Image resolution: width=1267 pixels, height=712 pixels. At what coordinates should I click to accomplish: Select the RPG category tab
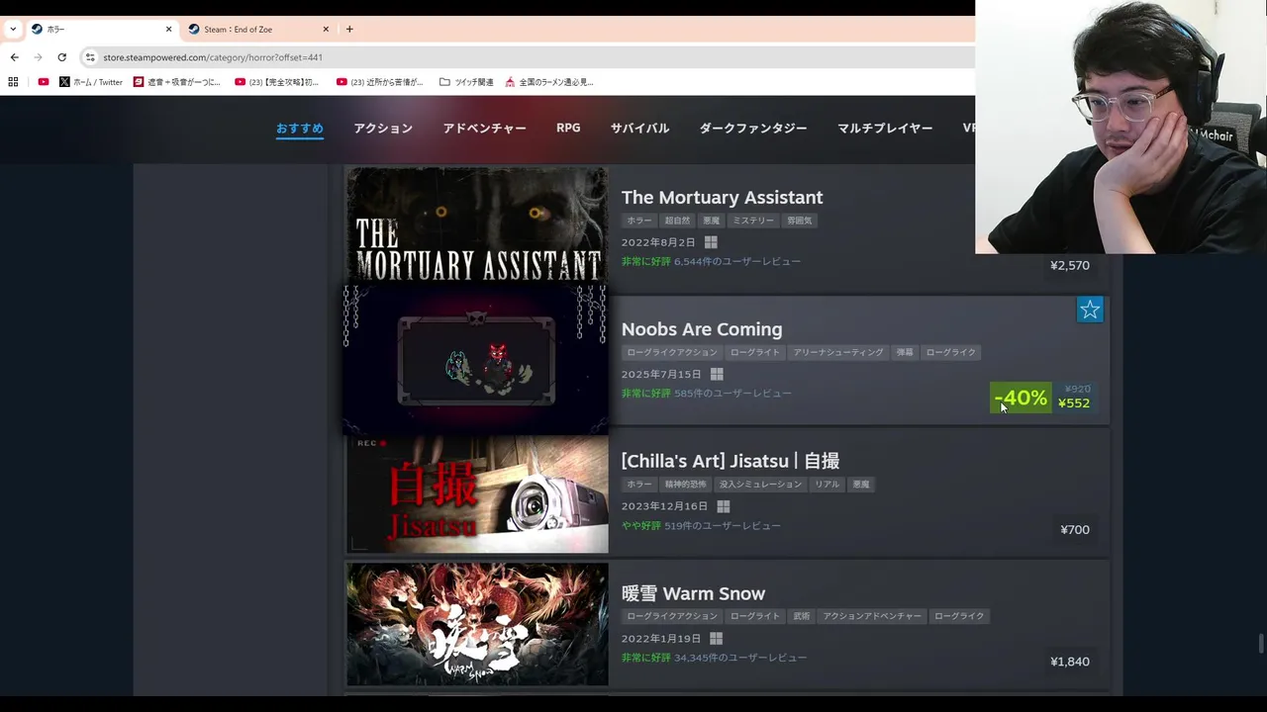pyautogui.click(x=568, y=129)
